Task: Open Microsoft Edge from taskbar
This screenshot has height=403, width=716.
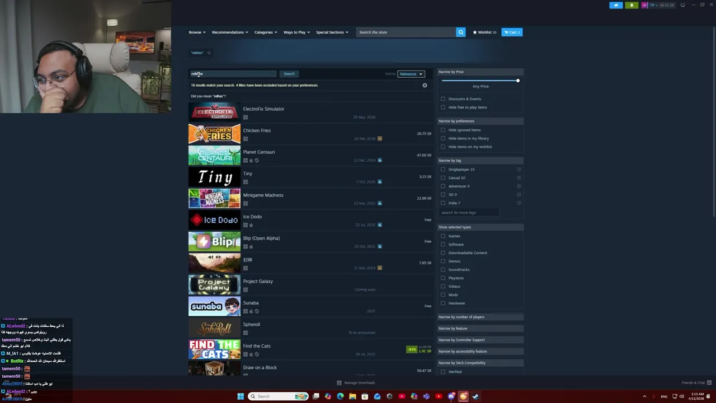Action: pos(340,396)
